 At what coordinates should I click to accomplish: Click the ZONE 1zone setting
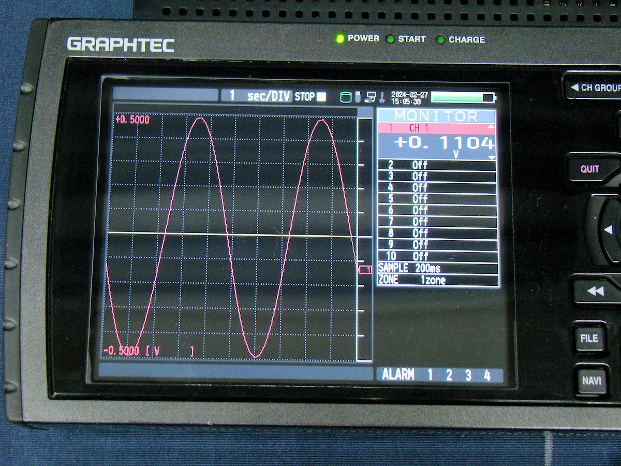click(438, 280)
